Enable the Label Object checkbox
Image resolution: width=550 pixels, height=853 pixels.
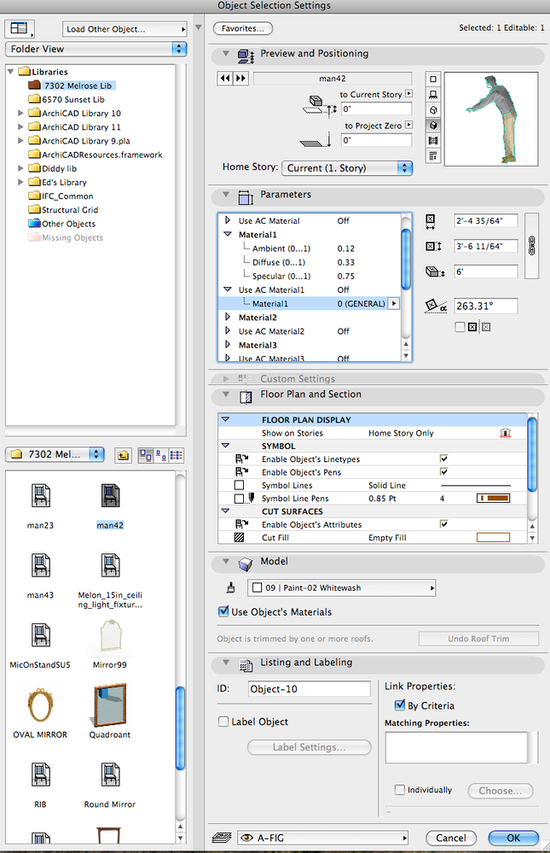point(223,722)
